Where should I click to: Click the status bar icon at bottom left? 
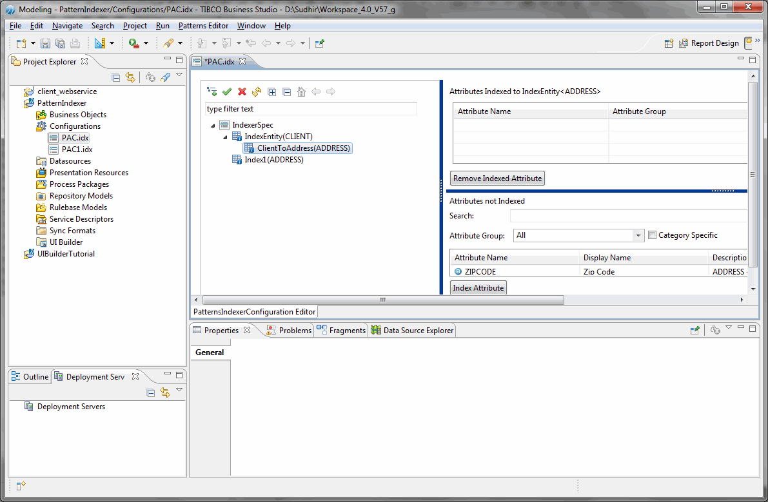21,486
